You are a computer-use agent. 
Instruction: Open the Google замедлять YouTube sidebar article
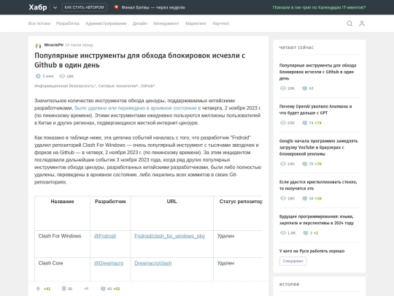click(x=318, y=147)
